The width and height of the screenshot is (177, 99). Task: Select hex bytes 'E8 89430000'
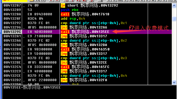coord(40,14)
